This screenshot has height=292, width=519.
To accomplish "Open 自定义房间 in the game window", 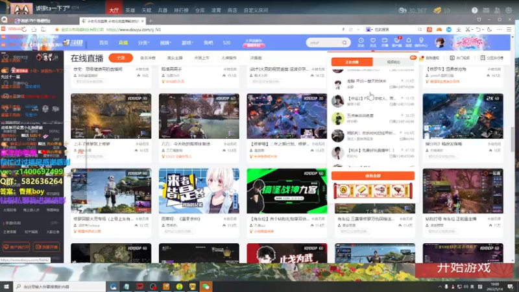I will [256, 10].
